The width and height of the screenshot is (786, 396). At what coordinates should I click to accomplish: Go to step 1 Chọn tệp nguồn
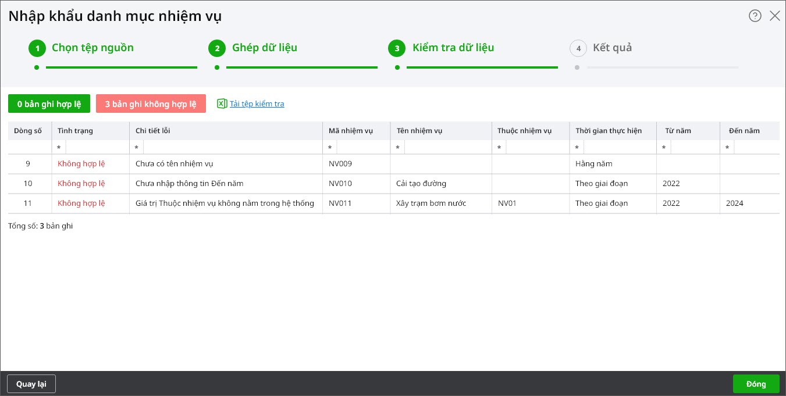pos(93,48)
